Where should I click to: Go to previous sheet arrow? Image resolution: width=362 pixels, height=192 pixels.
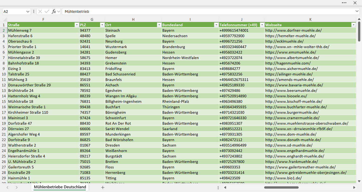[8, 187]
